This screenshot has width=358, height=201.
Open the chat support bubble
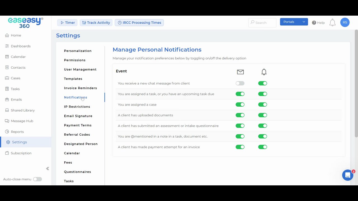pos(348,175)
